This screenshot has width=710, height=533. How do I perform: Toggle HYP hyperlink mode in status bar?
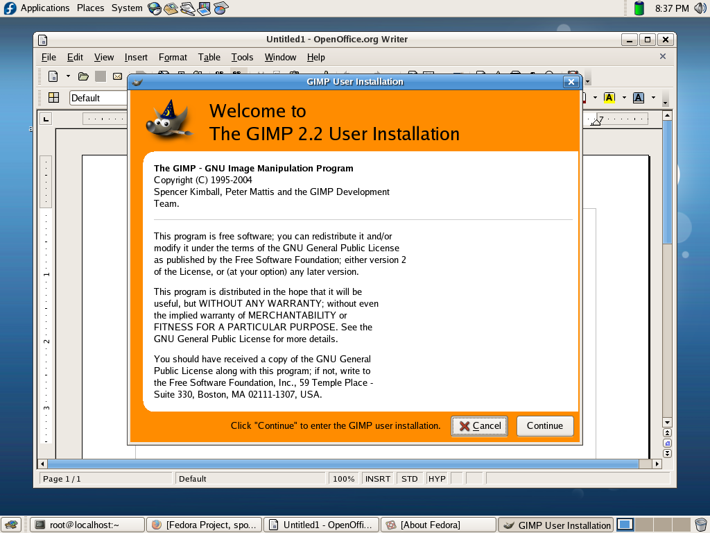pyautogui.click(x=437, y=479)
